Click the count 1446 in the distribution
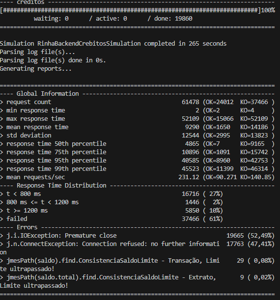 click(x=192, y=202)
